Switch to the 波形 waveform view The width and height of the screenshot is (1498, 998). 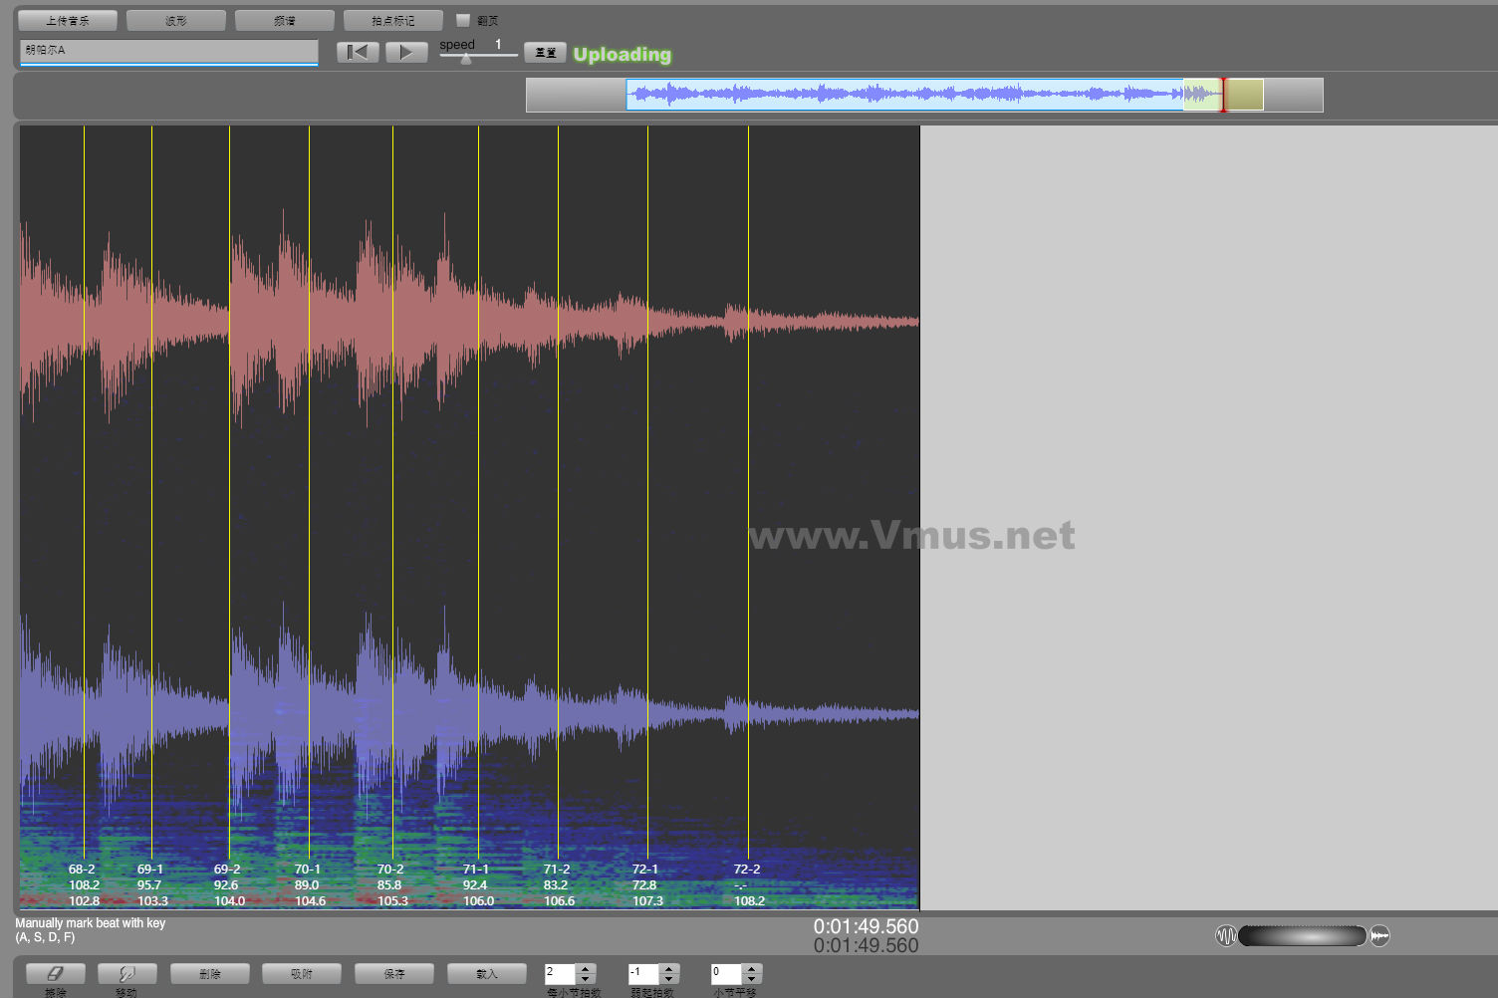click(176, 20)
